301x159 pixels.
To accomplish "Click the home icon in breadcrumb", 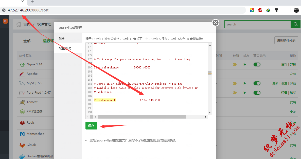I will click(x=19, y=24).
